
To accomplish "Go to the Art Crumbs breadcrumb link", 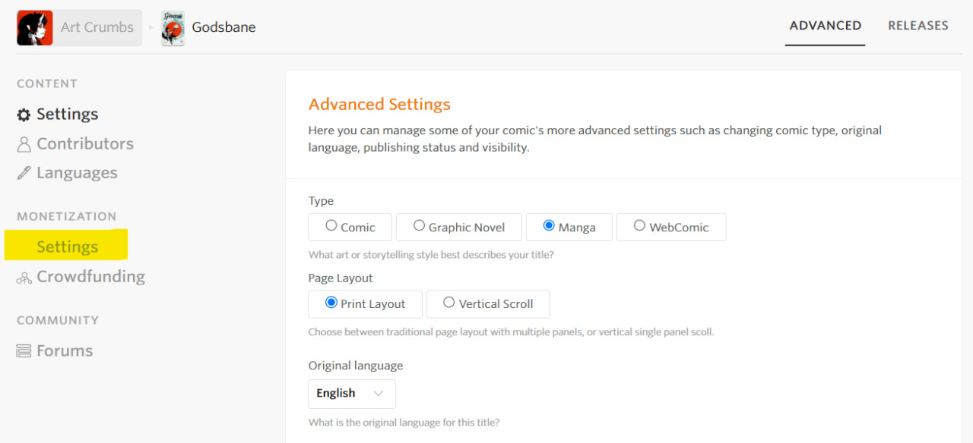I will [x=97, y=27].
